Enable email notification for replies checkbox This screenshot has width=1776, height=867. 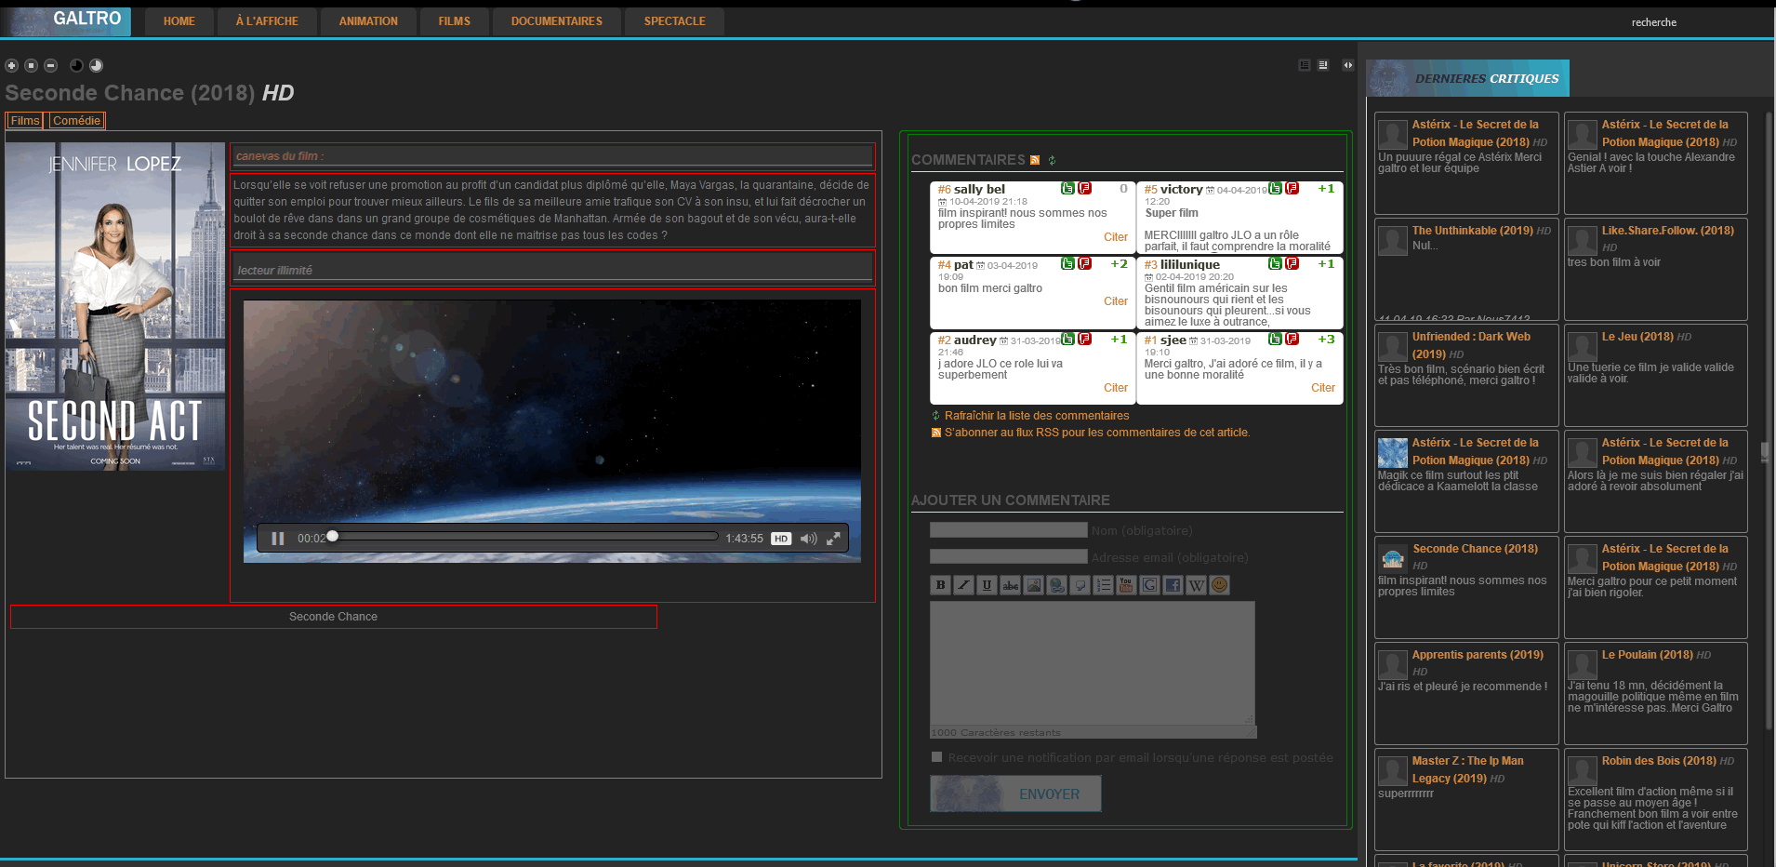937,757
